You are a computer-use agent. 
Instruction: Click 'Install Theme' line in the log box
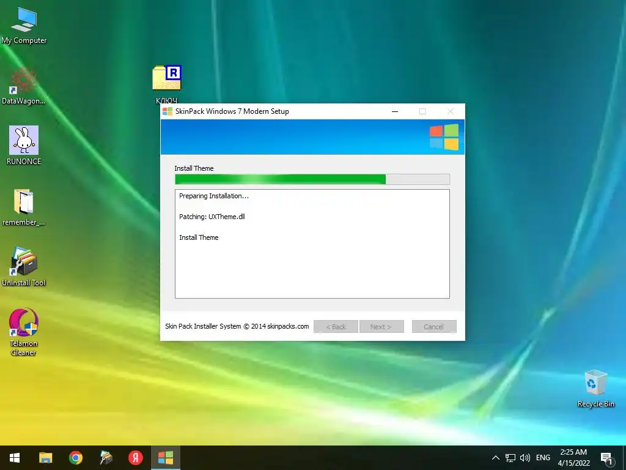(199, 237)
